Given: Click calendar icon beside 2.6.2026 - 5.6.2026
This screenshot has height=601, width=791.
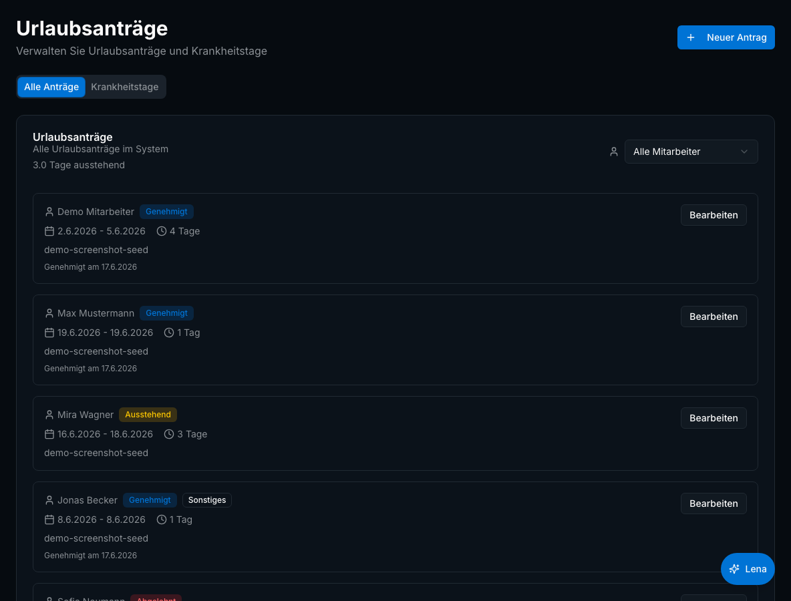Looking at the screenshot, I should (x=49, y=231).
